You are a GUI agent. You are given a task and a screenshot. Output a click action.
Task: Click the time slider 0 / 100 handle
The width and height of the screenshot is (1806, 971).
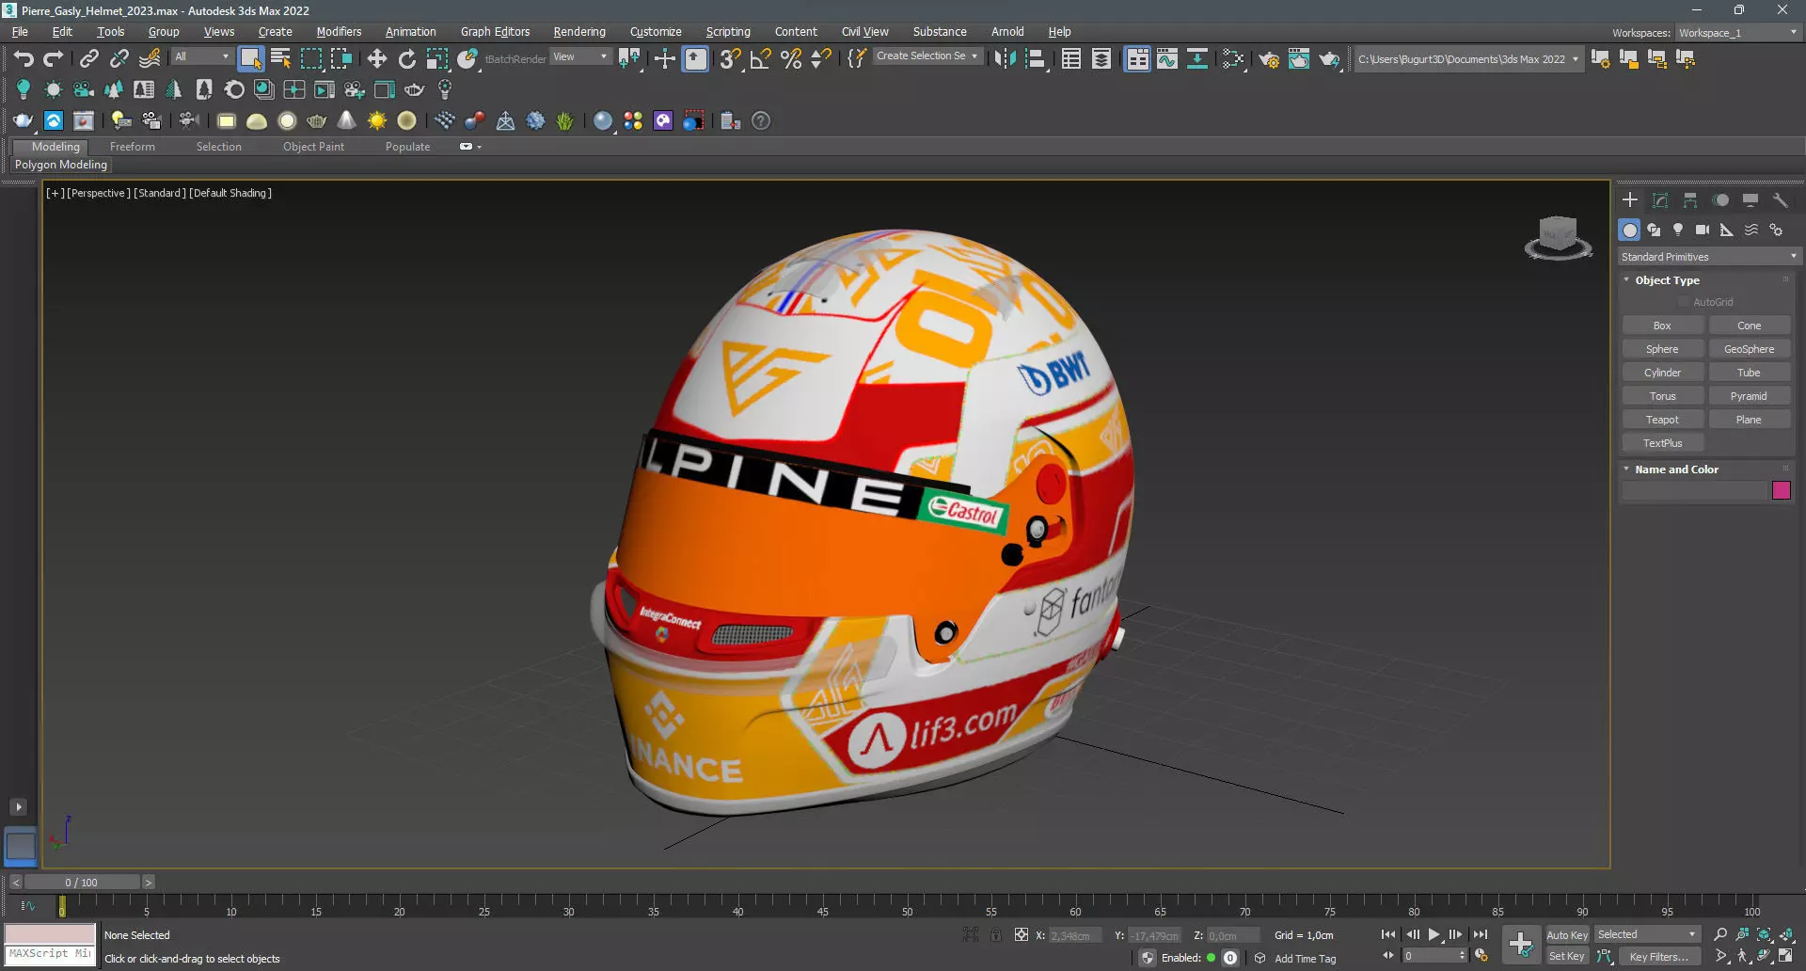[82, 883]
